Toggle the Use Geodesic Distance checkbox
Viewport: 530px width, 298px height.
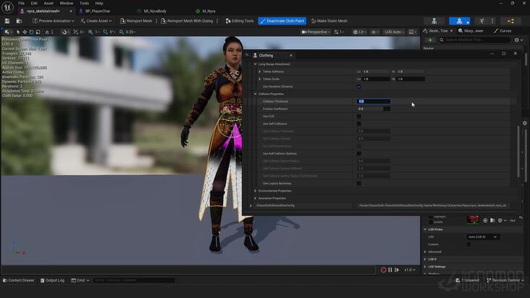pos(358,86)
